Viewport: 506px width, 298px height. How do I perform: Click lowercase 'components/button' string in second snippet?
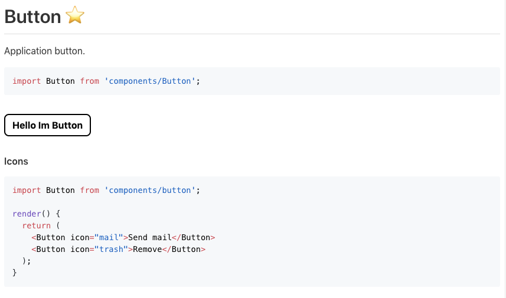click(150, 190)
